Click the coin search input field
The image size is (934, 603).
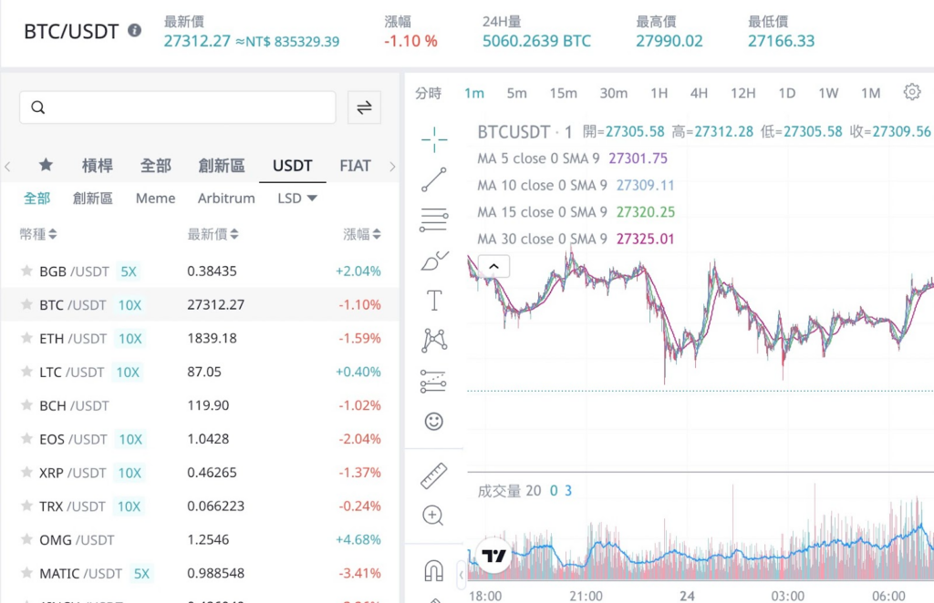tap(178, 107)
